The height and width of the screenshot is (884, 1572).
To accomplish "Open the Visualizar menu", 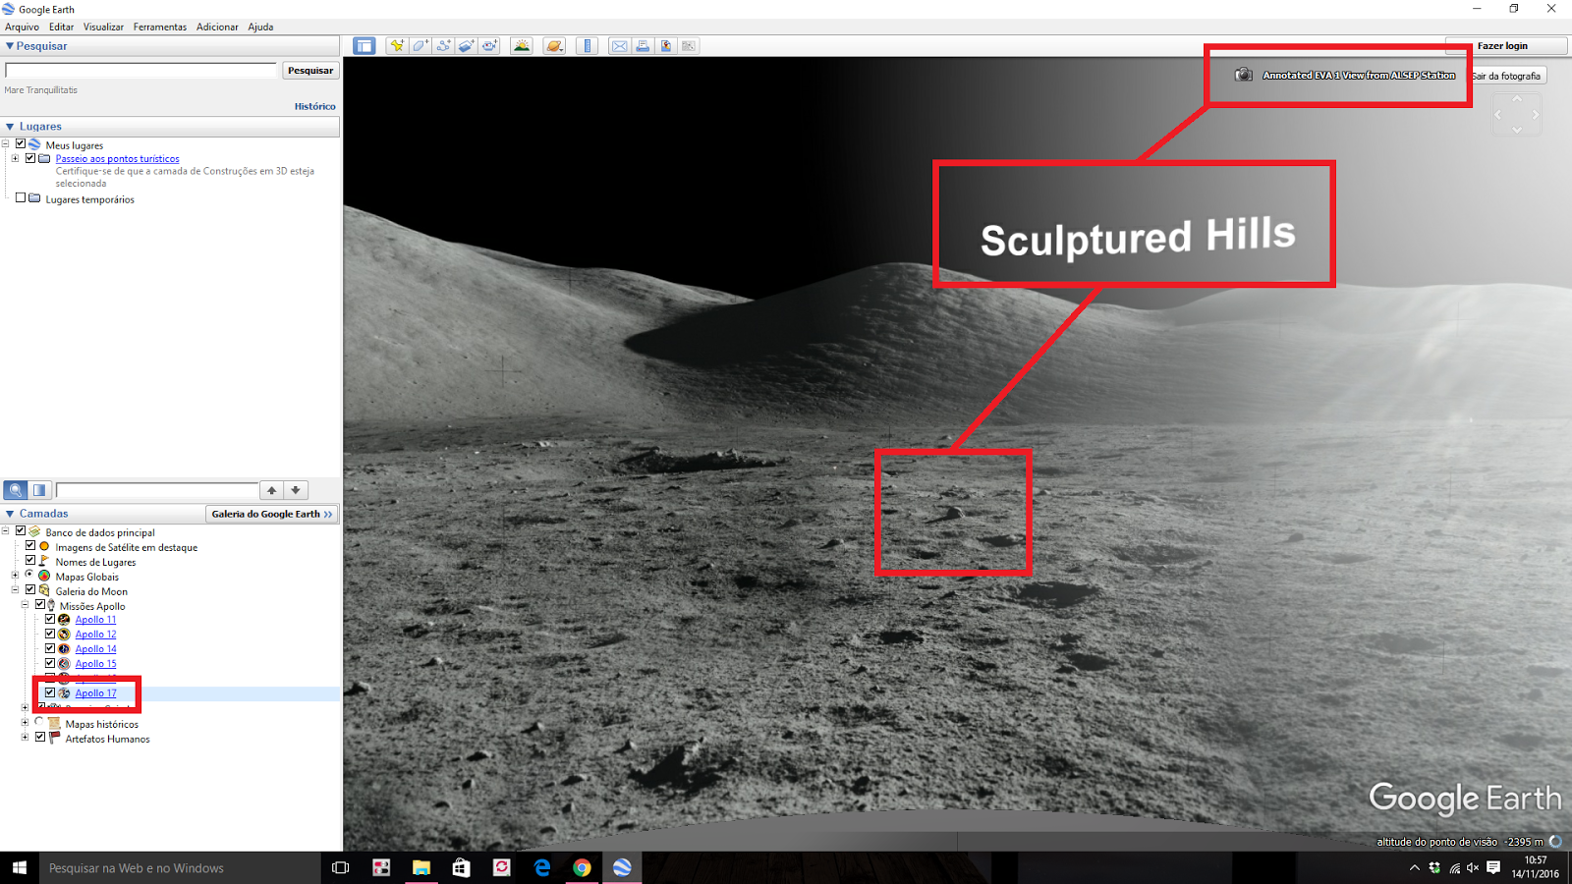I will [x=103, y=27].
